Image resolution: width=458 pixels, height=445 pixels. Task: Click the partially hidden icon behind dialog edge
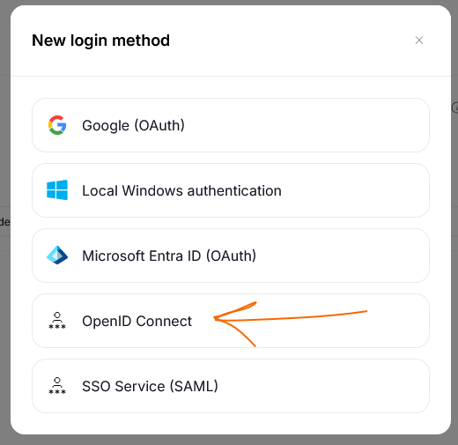click(454, 108)
